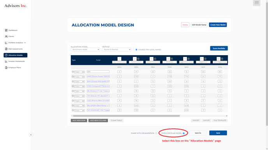The height and width of the screenshot is (150, 268).
Task: Click the Risk Assessments sidebar icon
Action: 6,49
